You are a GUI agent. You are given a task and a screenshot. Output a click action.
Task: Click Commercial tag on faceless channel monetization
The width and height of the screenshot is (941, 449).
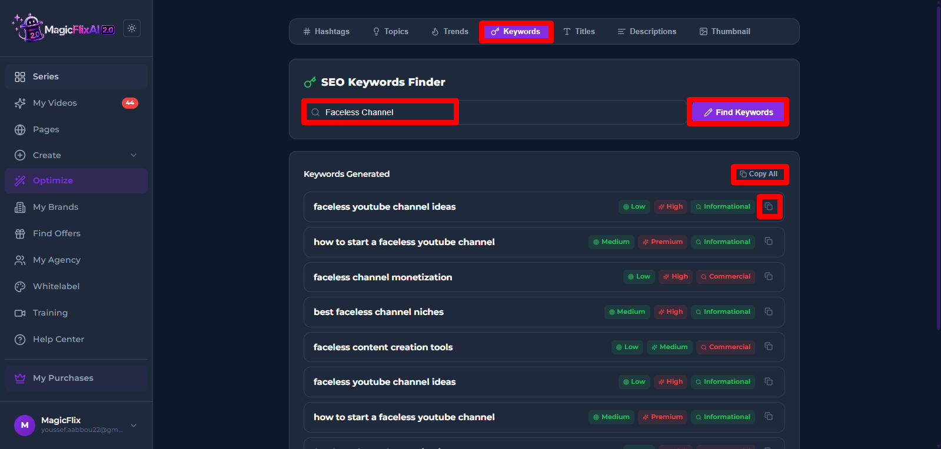pos(726,276)
